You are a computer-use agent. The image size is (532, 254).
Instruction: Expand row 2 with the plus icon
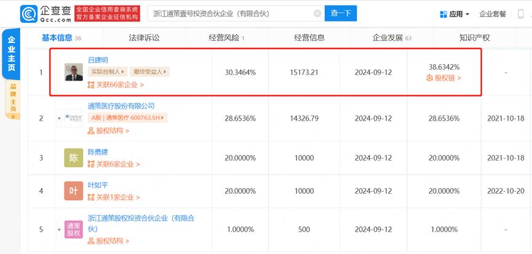(x=60, y=117)
